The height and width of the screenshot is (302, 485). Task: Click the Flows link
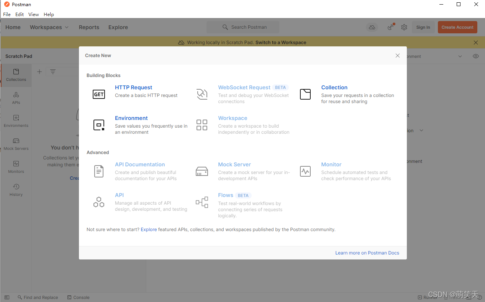(x=226, y=195)
